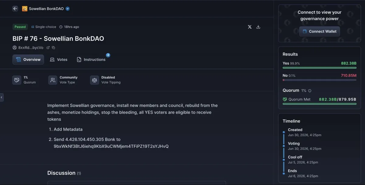Show quorum info tooltip icon

click(x=310, y=91)
